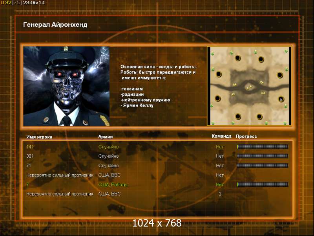
Task: Click the 'Имя игрока' column header
Action: click(39, 137)
